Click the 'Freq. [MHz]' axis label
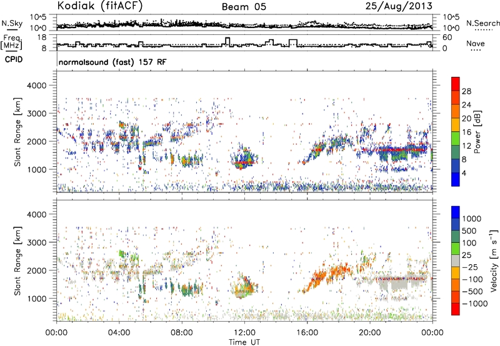The height and width of the screenshot is (346, 500). [x=12, y=42]
